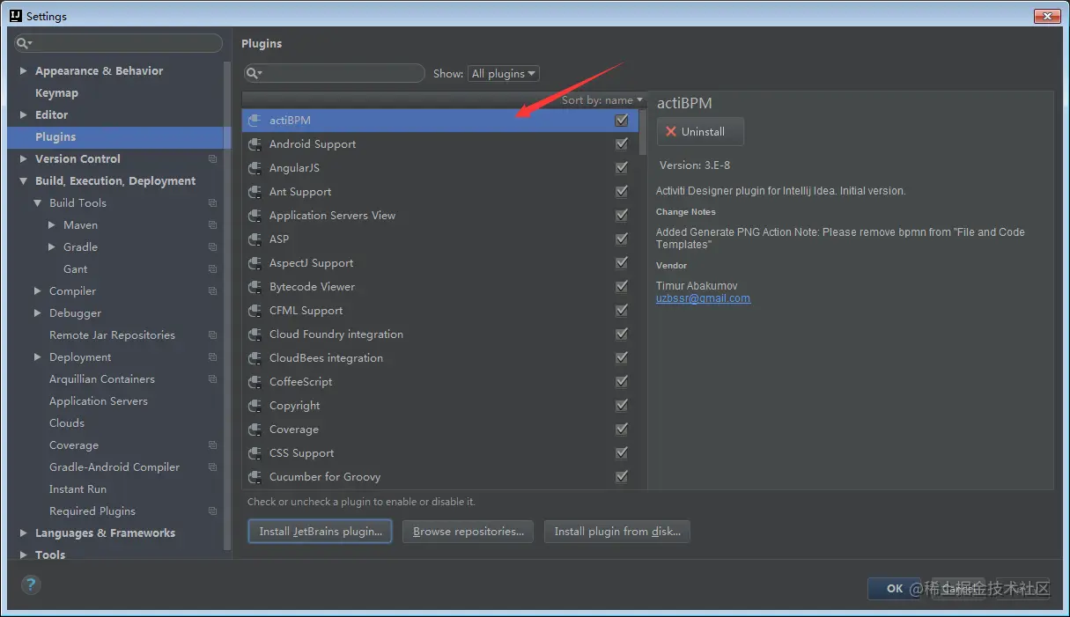
Task: Collapse Build, Execution, Deployment section
Action: (24, 181)
